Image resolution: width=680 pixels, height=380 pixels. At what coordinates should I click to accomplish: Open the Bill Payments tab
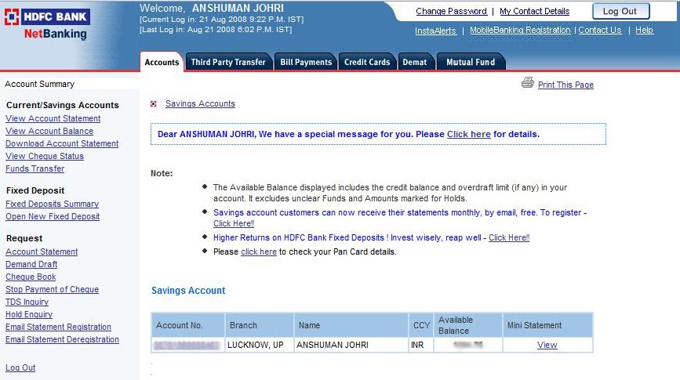306,62
